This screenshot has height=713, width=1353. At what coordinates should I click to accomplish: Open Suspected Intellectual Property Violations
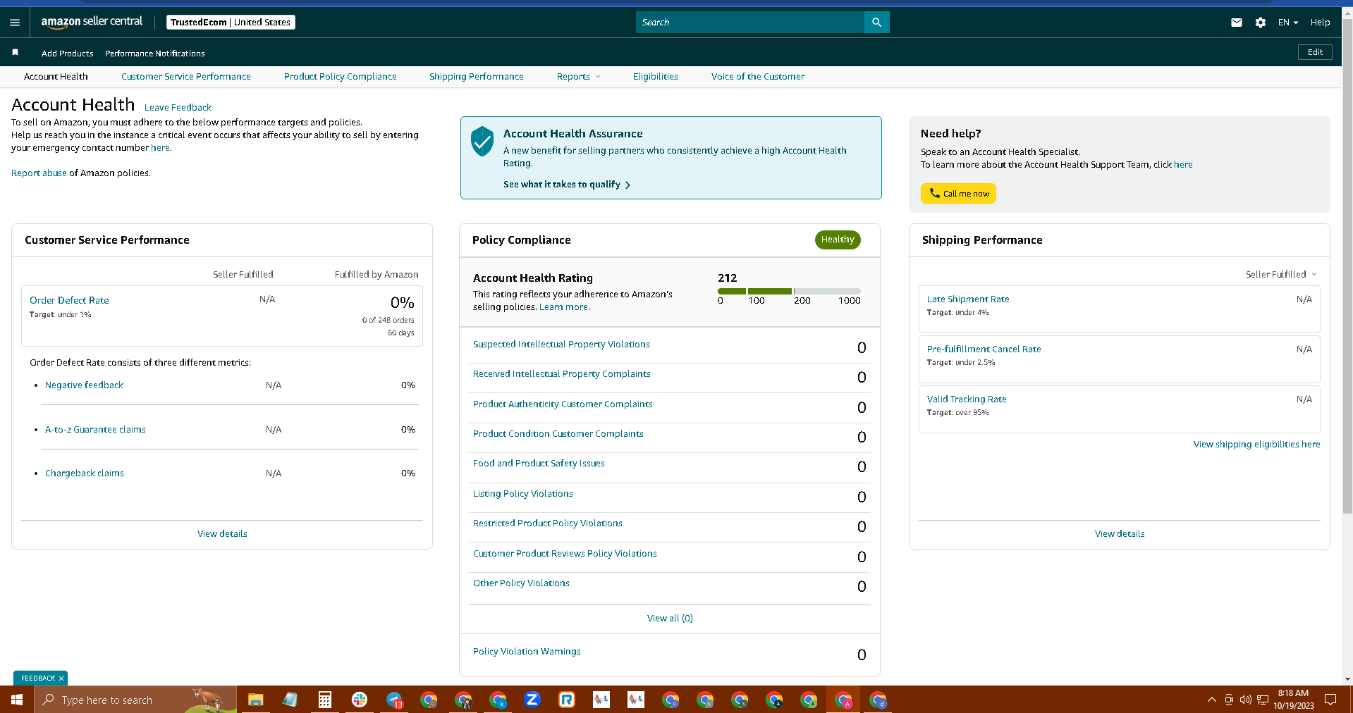pyautogui.click(x=561, y=345)
